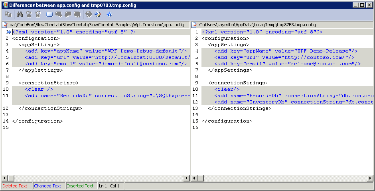
Task: Click the right pane scrollbar's left arrow
Action: tap(194, 178)
